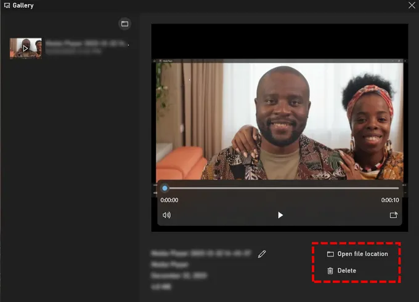The image size is (419, 302).
Task: Click Open file location
Action: (357, 253)
